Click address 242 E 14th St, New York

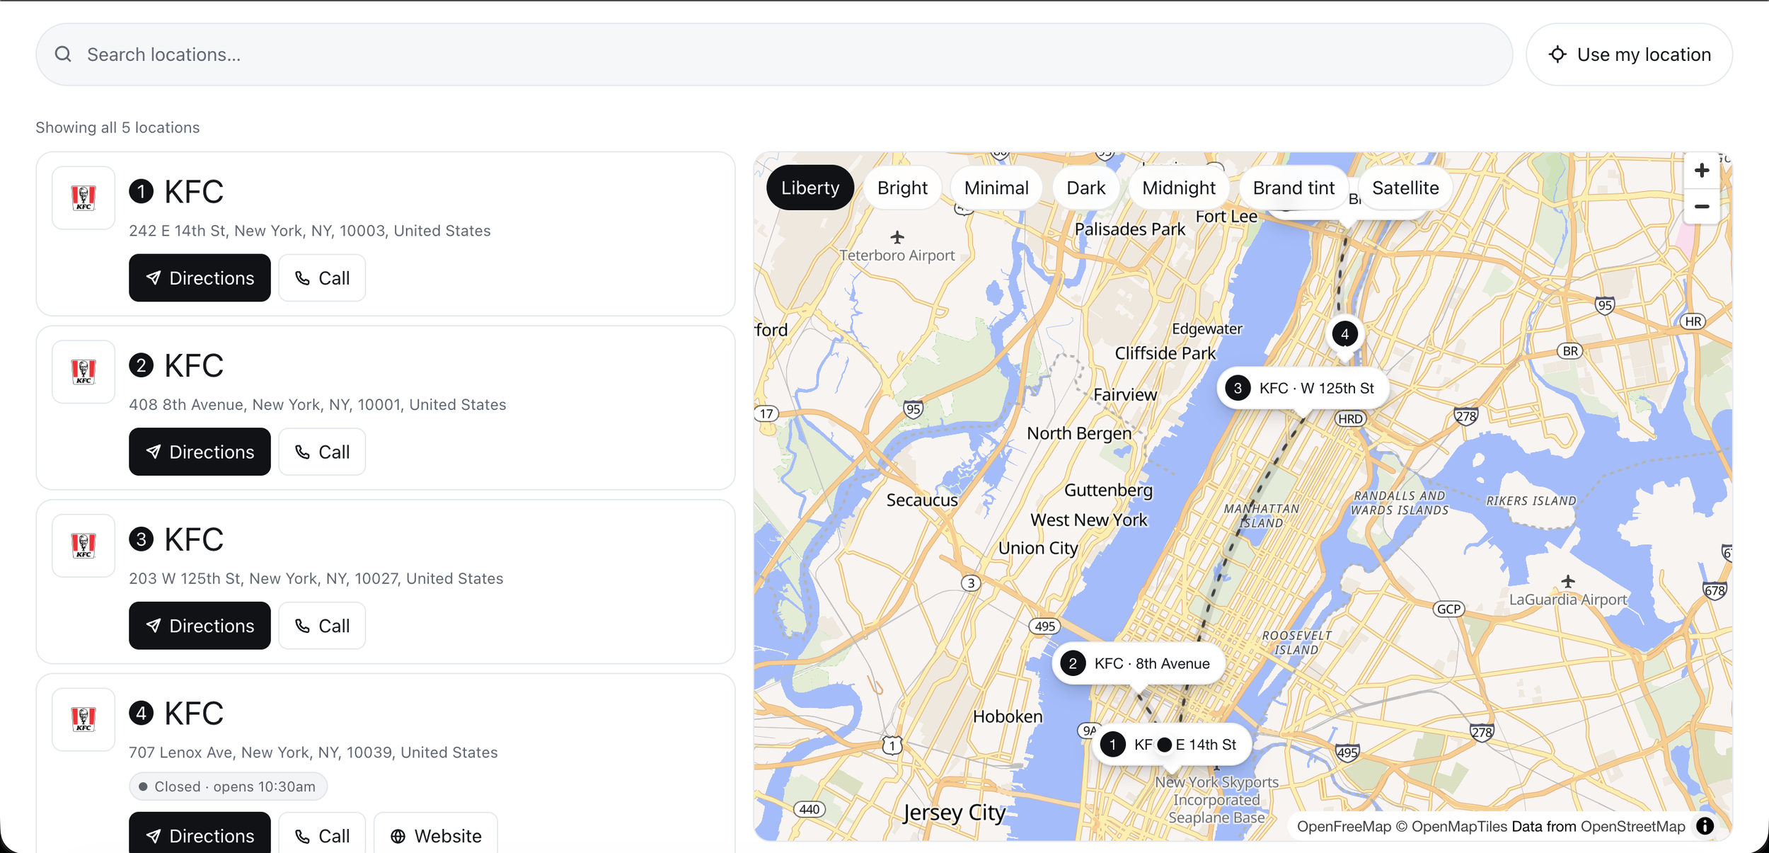[310, 231]
